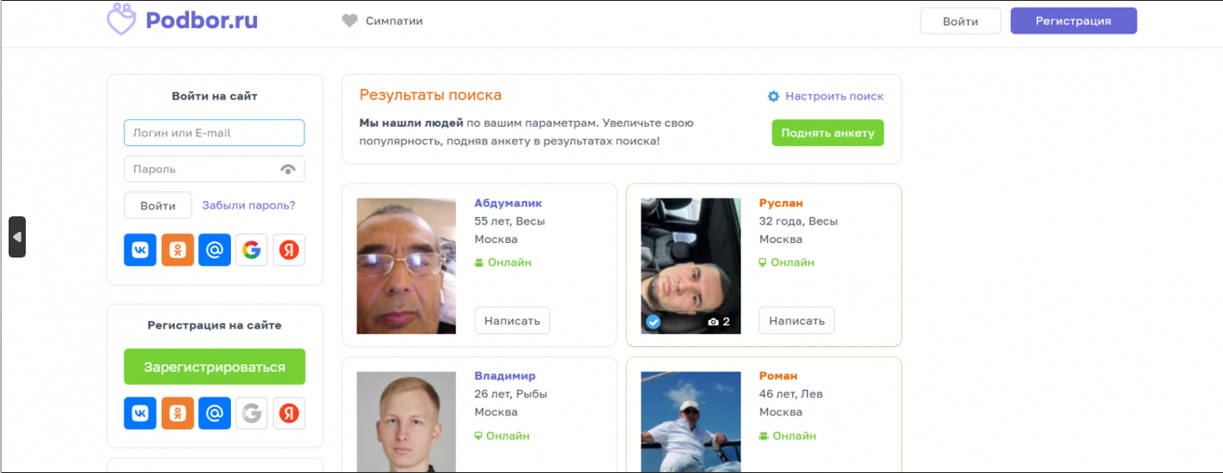This screenshot has height=473, width=1223.
Task: Click Регистрация button in header
Action: tap(1074, 21)
